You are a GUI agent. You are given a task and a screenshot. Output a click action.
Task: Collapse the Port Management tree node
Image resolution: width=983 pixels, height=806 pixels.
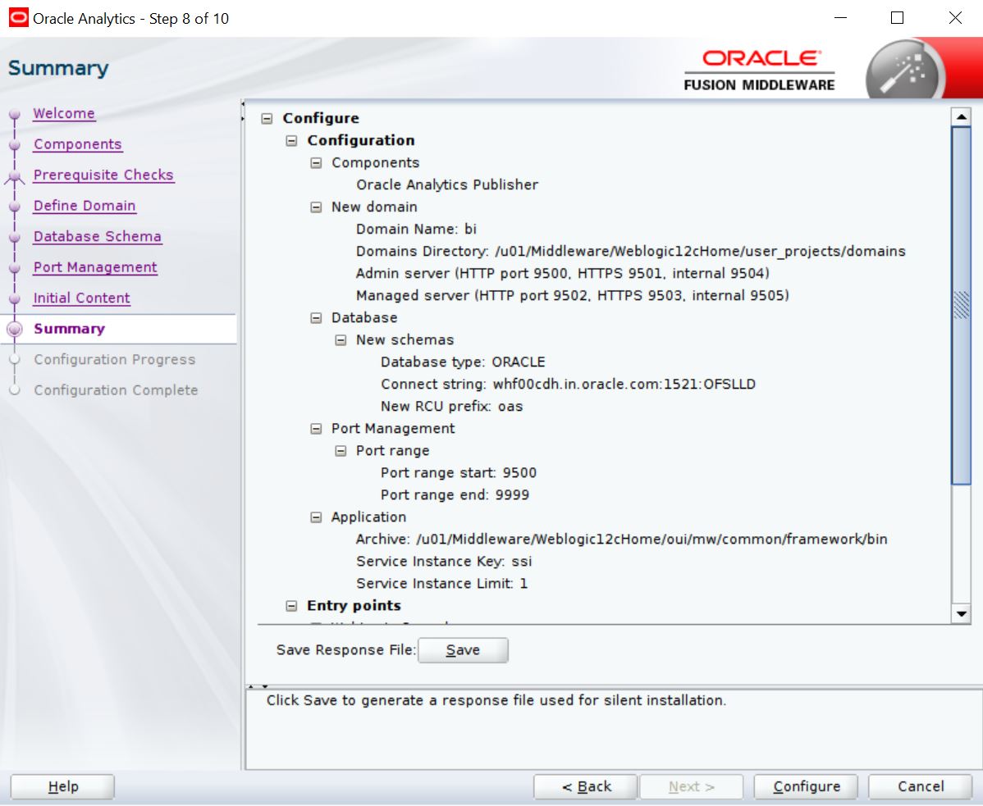[316, 429]
